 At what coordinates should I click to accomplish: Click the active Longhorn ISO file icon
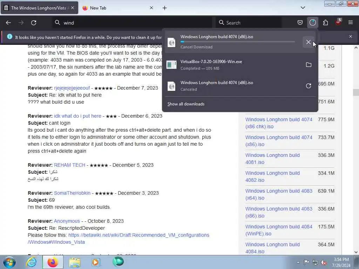[x=171, y=42]
